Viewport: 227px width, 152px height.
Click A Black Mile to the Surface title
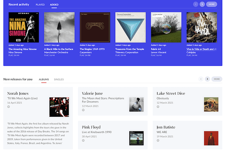click(x=59, y=49)
